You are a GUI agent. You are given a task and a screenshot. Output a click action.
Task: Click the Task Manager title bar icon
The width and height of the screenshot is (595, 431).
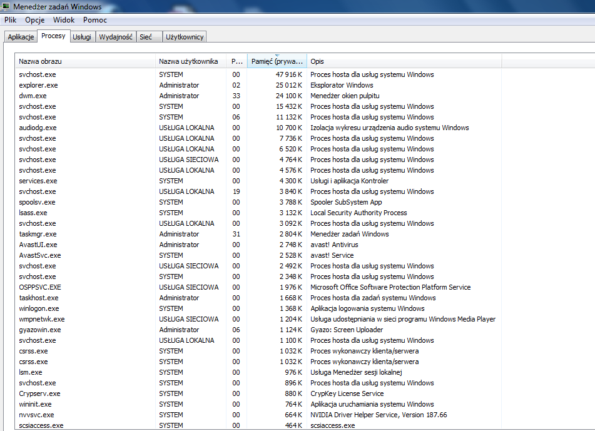[5, 6]
